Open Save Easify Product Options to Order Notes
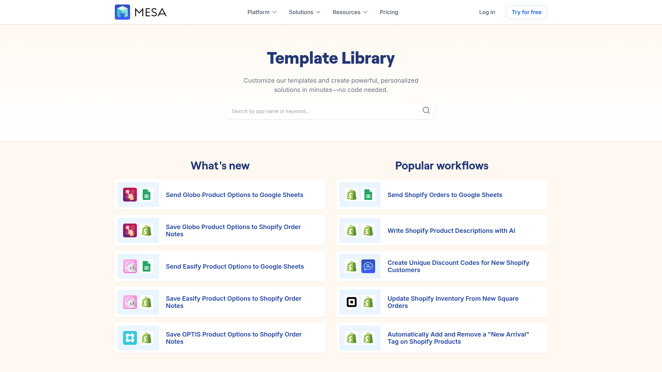Screen dimensions: 662x372 pyautogui.click(x=220, y=302)
